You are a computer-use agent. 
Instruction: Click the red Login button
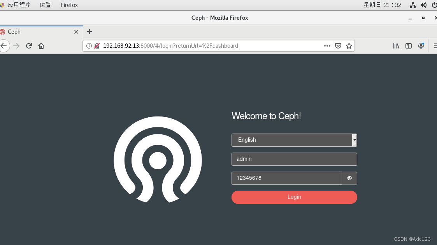point(294,197)
